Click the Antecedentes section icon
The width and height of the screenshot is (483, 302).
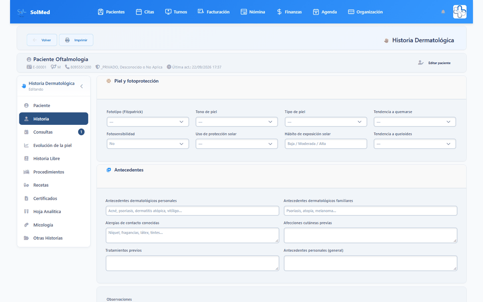click(109, 170)
